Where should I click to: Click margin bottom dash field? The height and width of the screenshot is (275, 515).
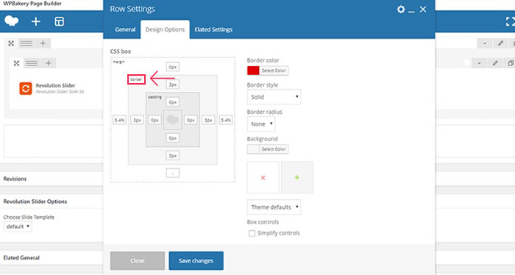click(x=173, y=173)
